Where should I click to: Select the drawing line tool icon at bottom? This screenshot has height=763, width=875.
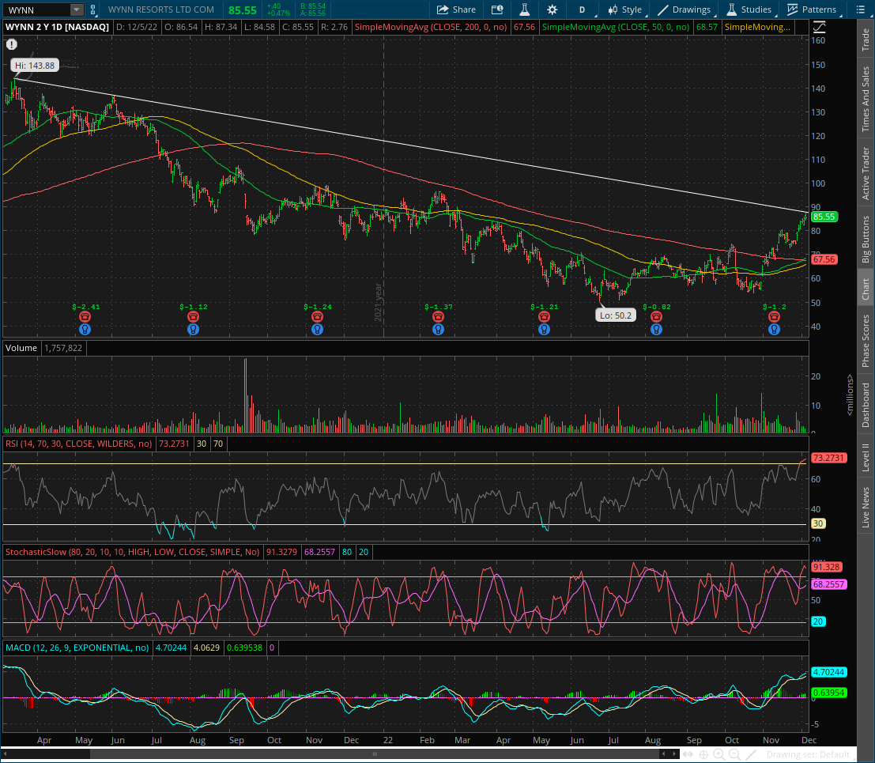click(x=752, y=754)
